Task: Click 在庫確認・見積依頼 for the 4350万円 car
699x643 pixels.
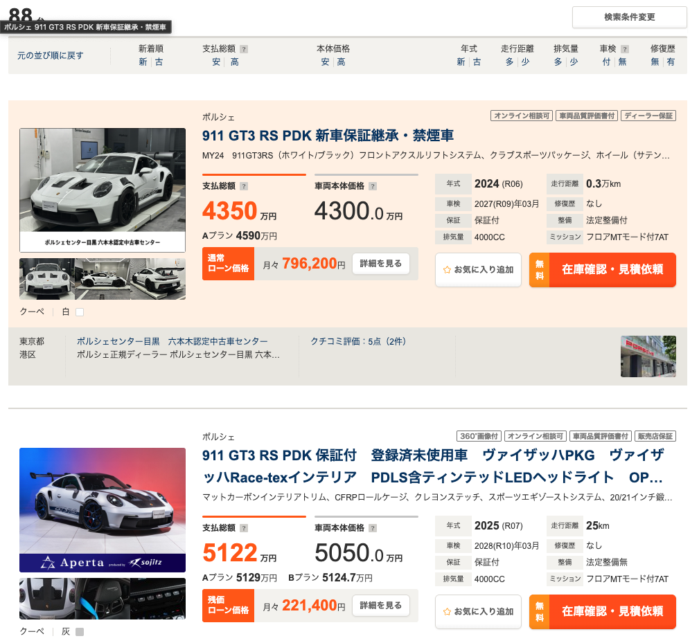Action: [x=603, y=270]
